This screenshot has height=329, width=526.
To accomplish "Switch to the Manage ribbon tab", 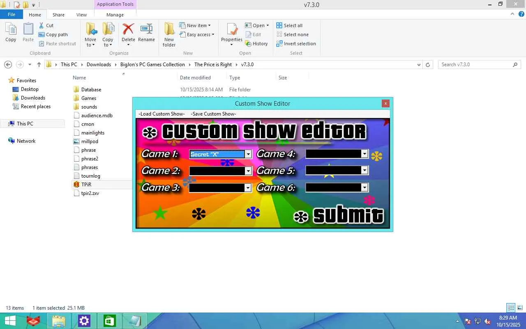I will (x=115, y=15).
